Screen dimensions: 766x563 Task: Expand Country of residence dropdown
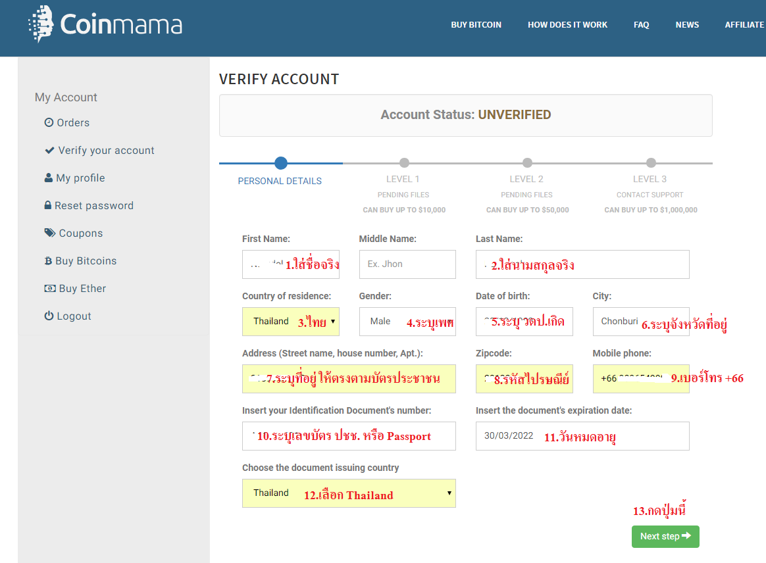tap(291, 322)
